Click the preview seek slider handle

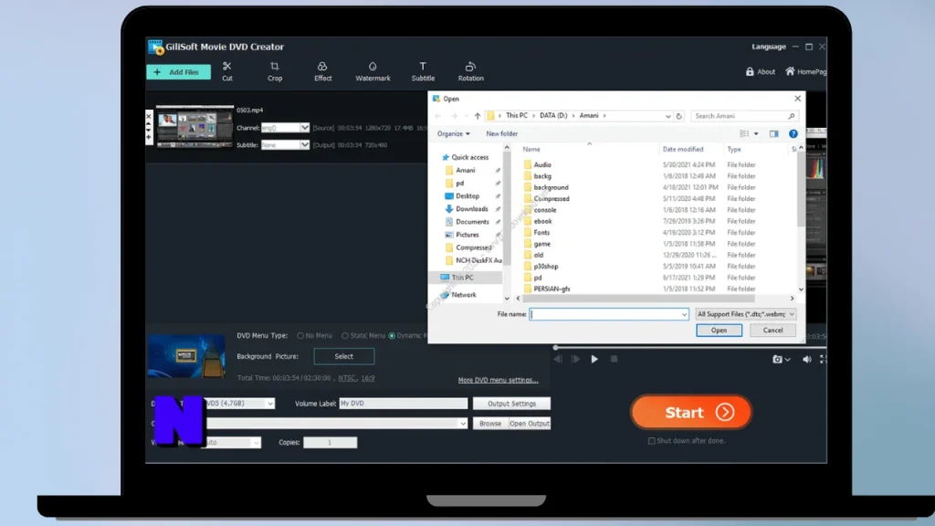[555, 347]
